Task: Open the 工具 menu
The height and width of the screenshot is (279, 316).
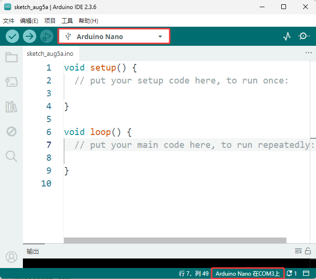Action: click(x=67, y=21)
